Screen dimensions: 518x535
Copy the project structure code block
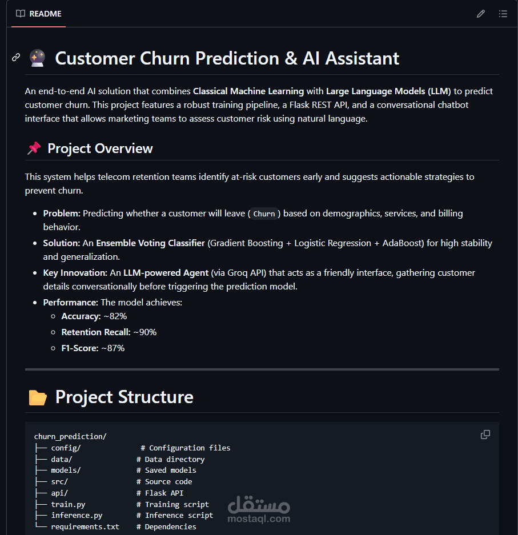485,435
